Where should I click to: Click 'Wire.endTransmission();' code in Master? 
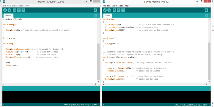[18, 57]
